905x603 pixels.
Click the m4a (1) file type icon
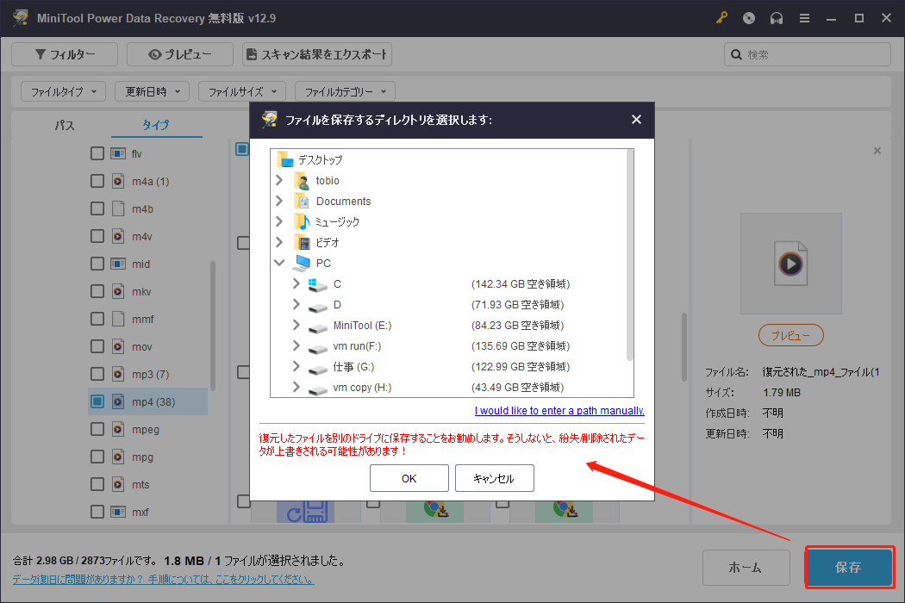(x=118, y=181)
